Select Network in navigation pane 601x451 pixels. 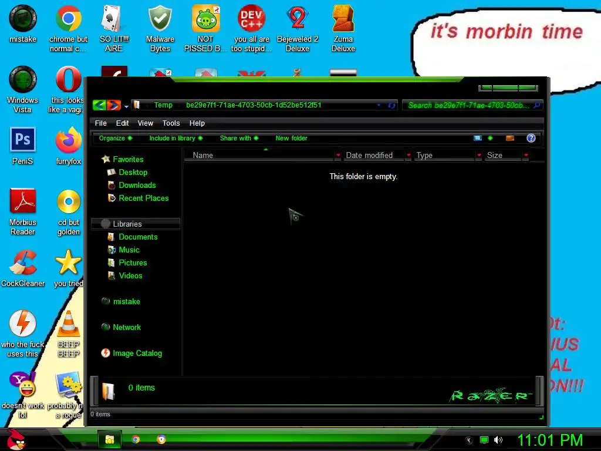click(121, 327)
